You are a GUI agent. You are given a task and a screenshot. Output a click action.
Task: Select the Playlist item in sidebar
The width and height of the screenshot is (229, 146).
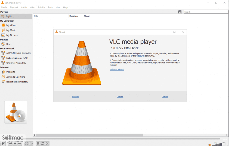[x=16, y=16]
